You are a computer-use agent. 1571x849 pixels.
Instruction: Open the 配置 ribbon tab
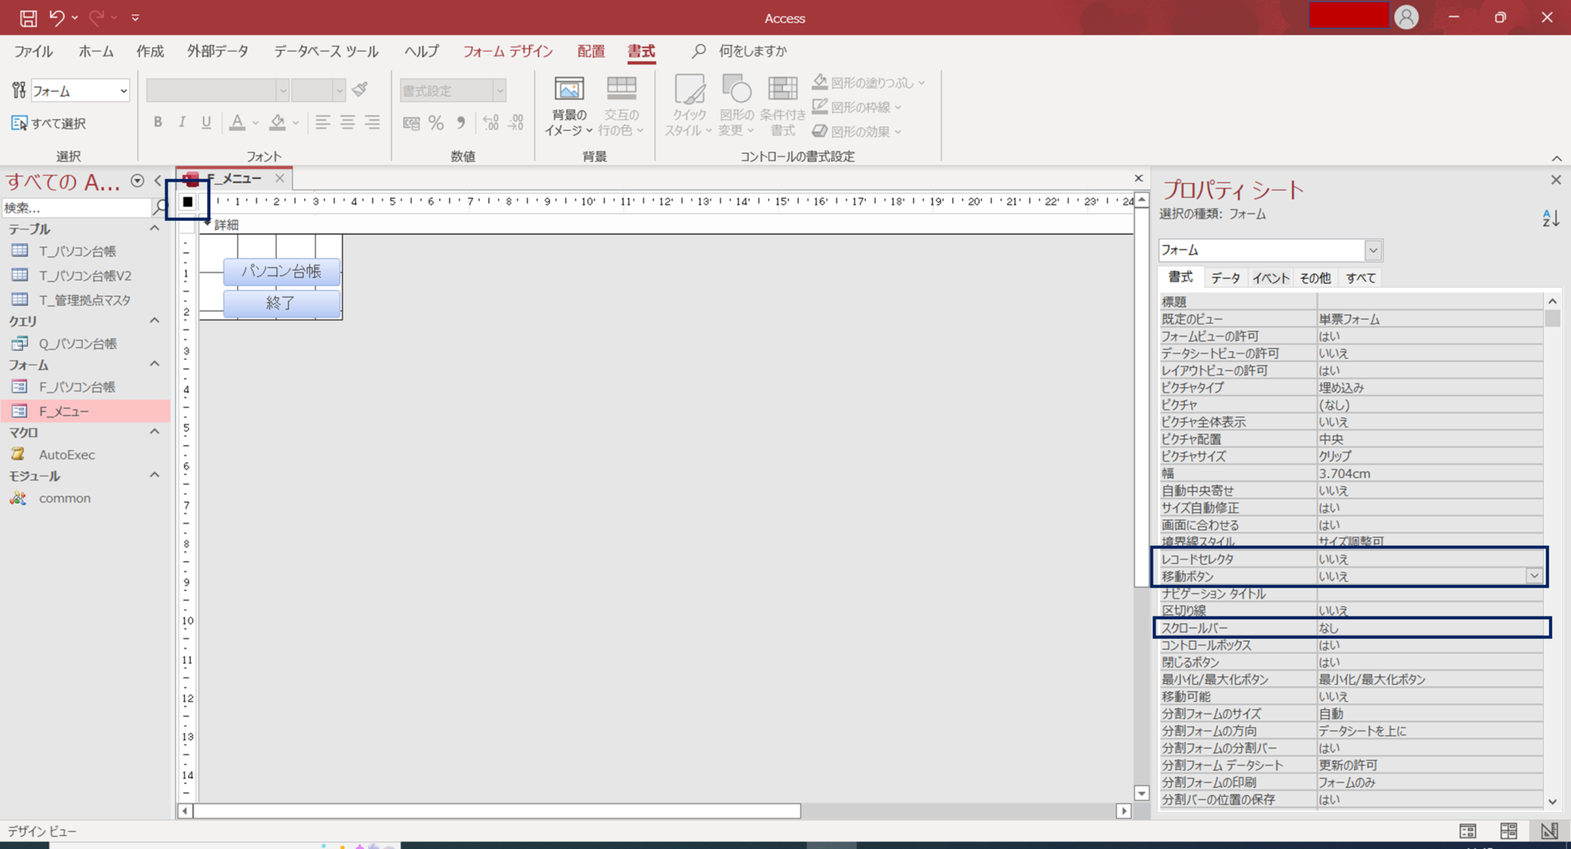[x=591, y=52]
